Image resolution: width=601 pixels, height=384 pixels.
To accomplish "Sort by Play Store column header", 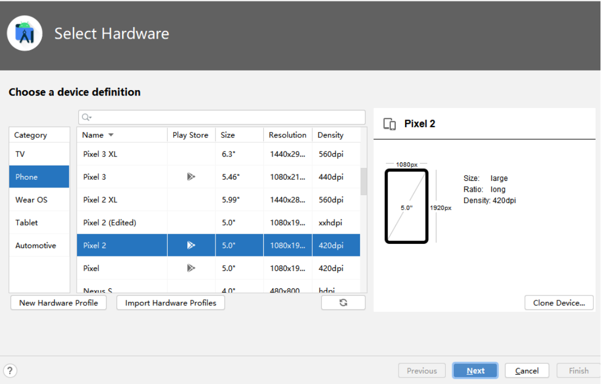I will (x=191, y=135).
